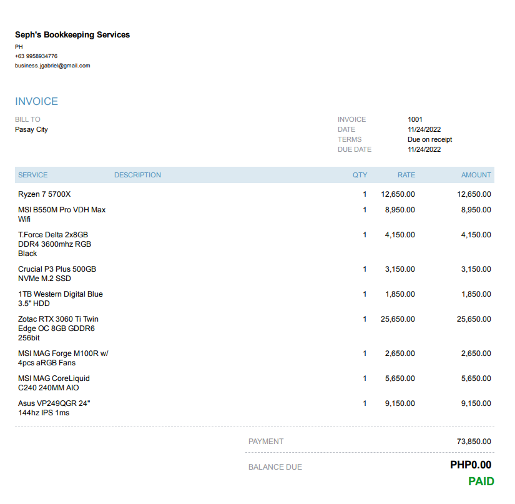Click the Crucial P3 Plus 500GB item

pos(57,274)
